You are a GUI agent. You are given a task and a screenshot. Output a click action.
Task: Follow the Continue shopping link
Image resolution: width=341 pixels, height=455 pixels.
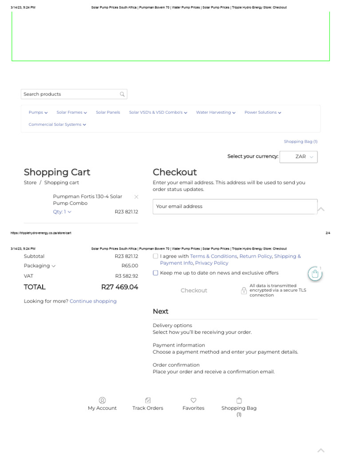93,301
